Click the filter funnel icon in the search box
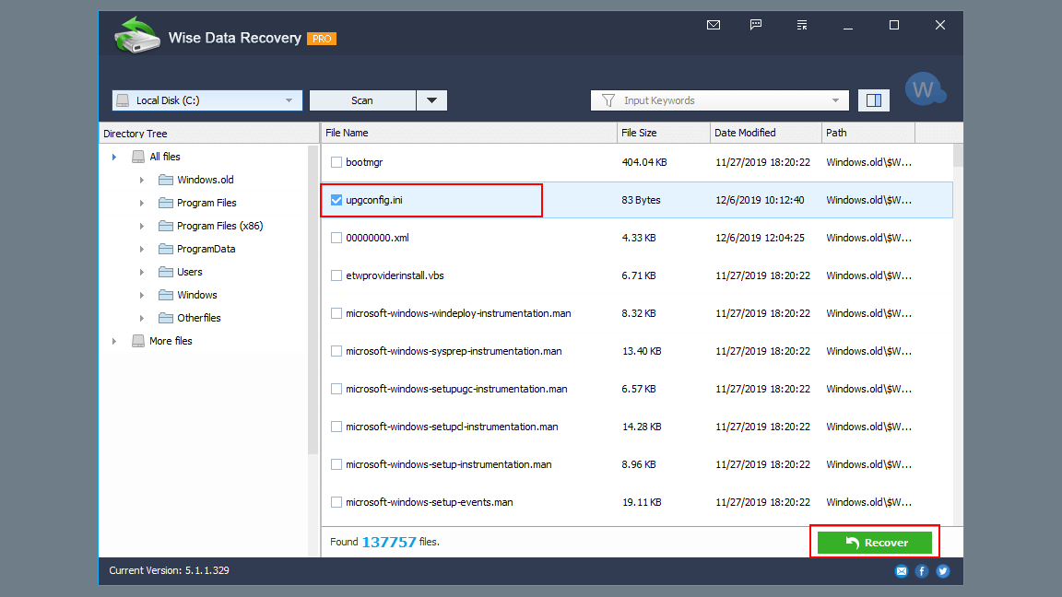The width and height of the screenshot is (1062, 597). (x=608, y=100)
